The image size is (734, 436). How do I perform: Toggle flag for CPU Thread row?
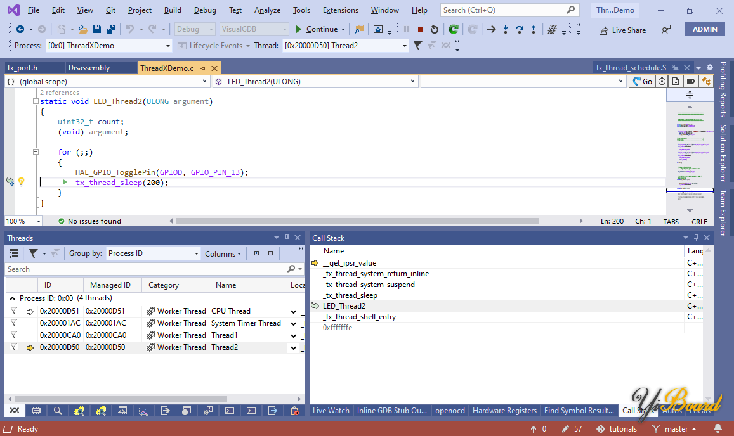coord(13,311)
